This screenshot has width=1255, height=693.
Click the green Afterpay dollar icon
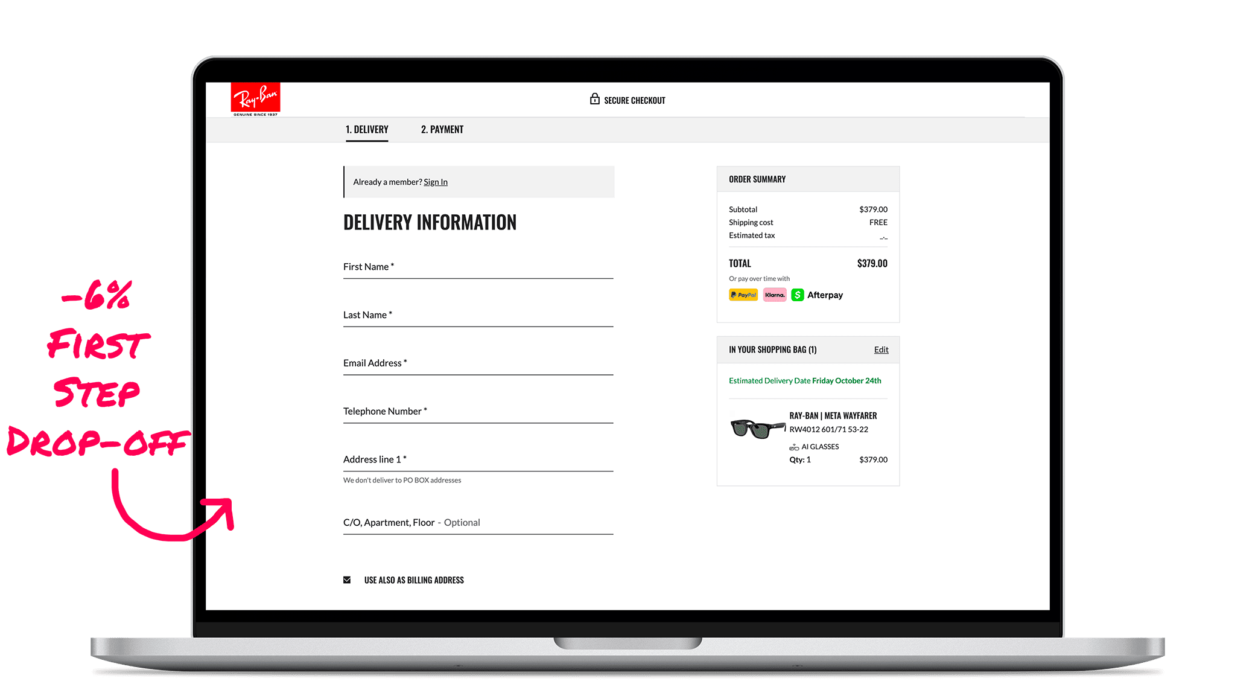pos(798,295)
